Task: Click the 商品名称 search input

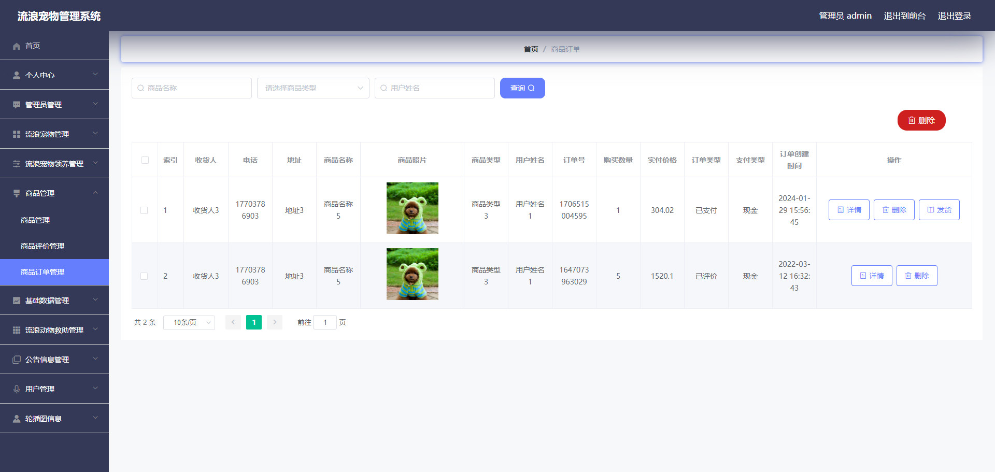Action: 192,88
